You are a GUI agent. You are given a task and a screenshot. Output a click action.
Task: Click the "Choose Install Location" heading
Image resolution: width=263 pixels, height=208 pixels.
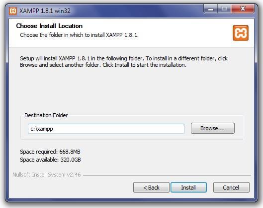pyautogui.click(x=49, y=26)
